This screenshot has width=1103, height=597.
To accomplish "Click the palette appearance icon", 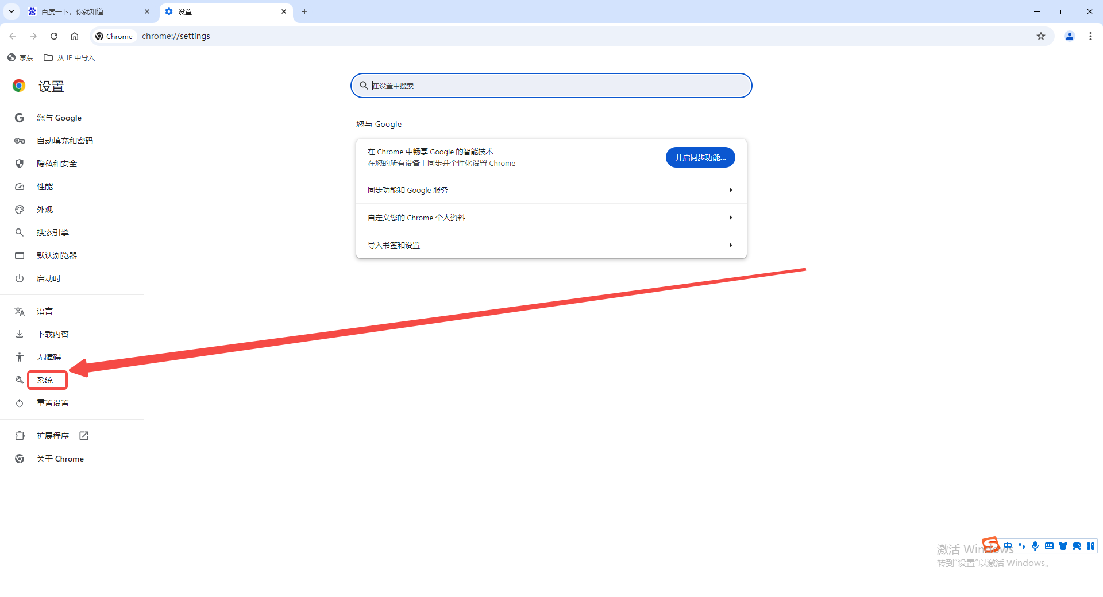I will click(20, 210).
